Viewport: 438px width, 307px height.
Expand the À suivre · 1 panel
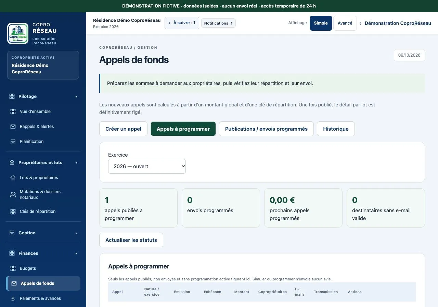[182, 23]
